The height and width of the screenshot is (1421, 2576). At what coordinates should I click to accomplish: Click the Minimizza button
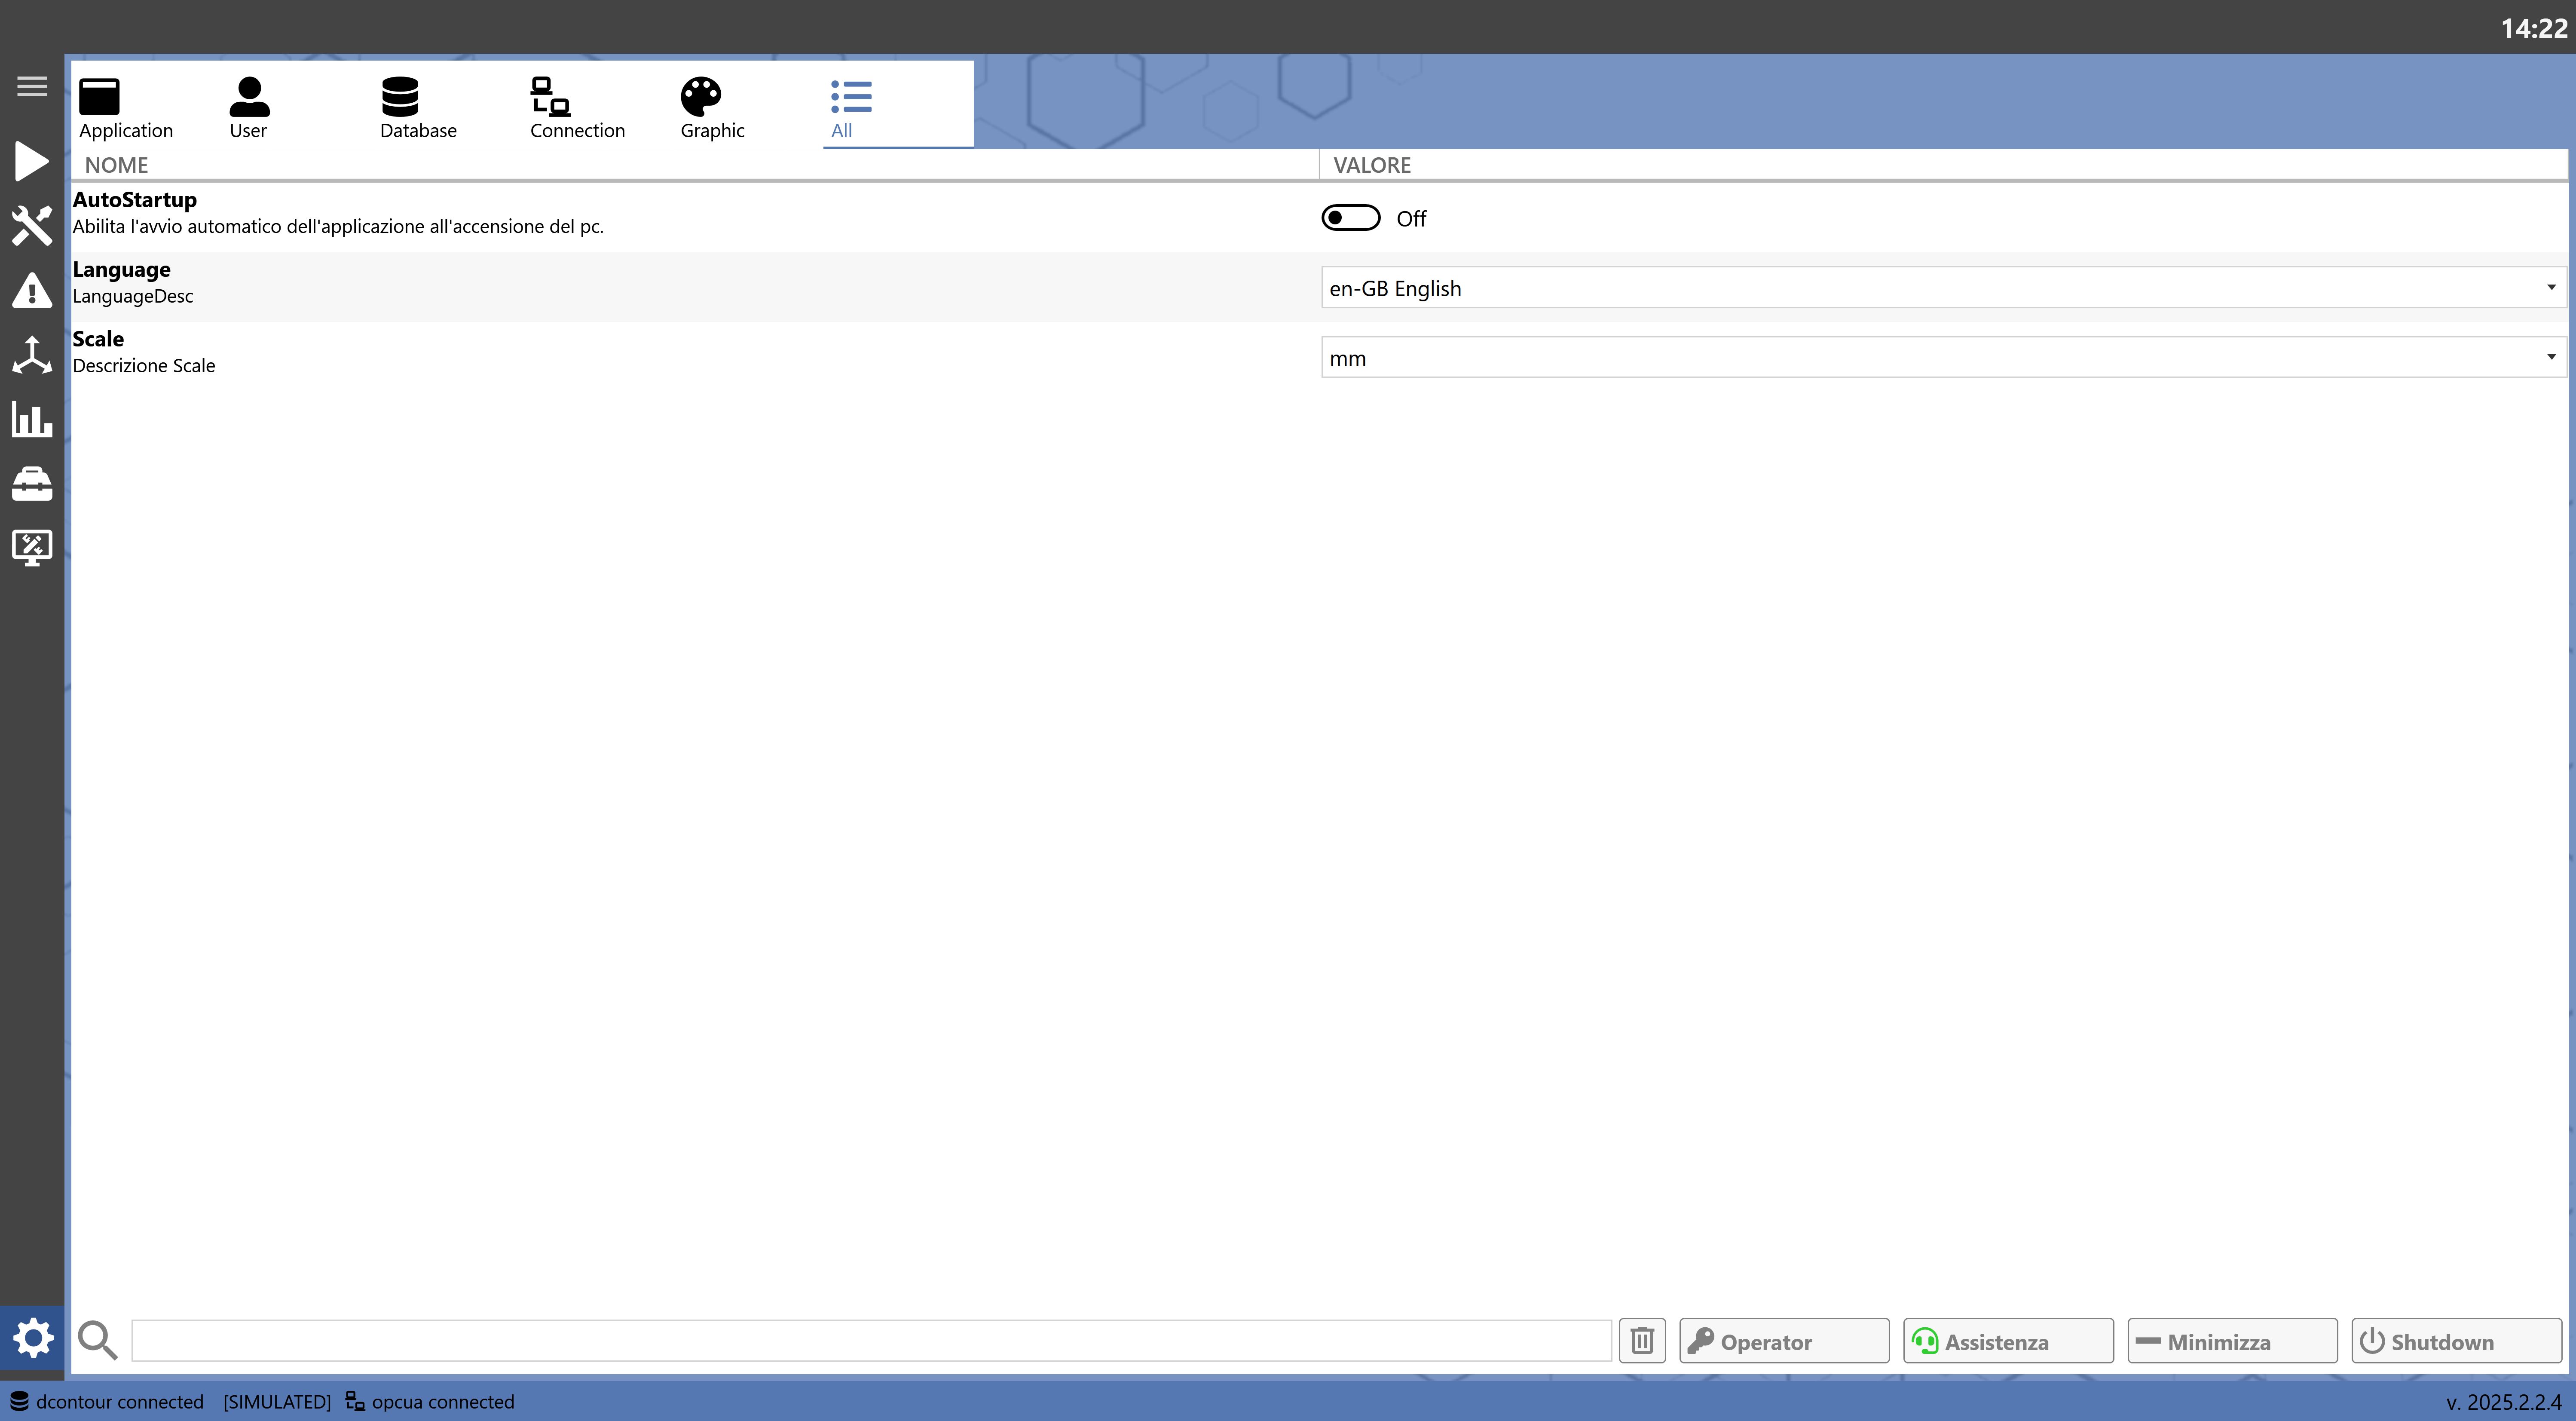(x=2232, y=1340)
